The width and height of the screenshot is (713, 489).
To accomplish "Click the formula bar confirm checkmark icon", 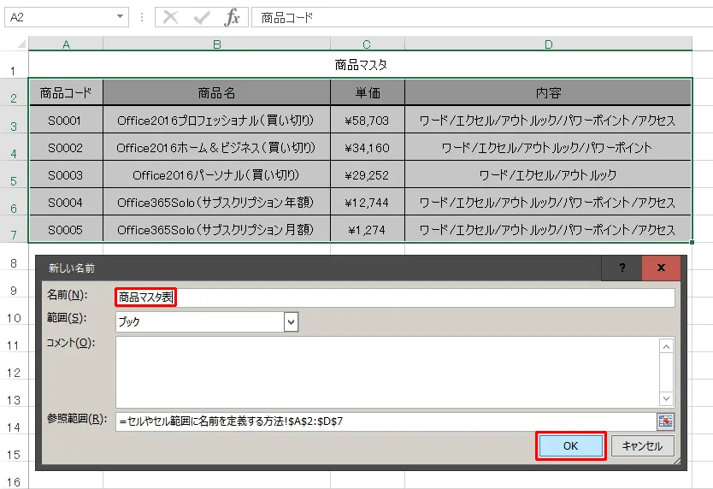I will (202, 18).
